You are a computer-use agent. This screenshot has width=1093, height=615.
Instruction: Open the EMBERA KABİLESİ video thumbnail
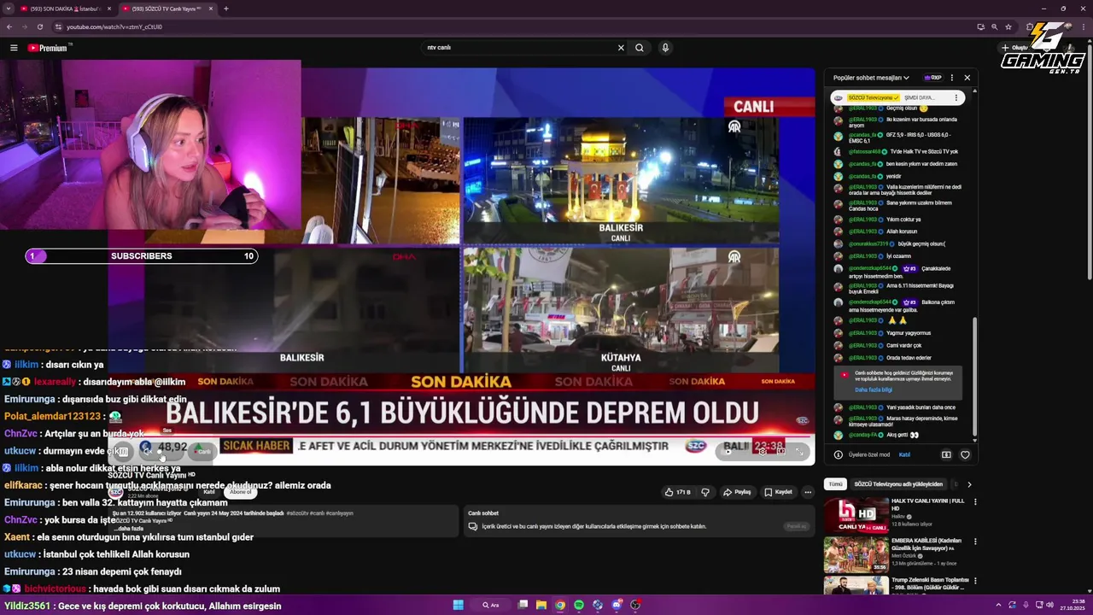[x=856, y=554]
